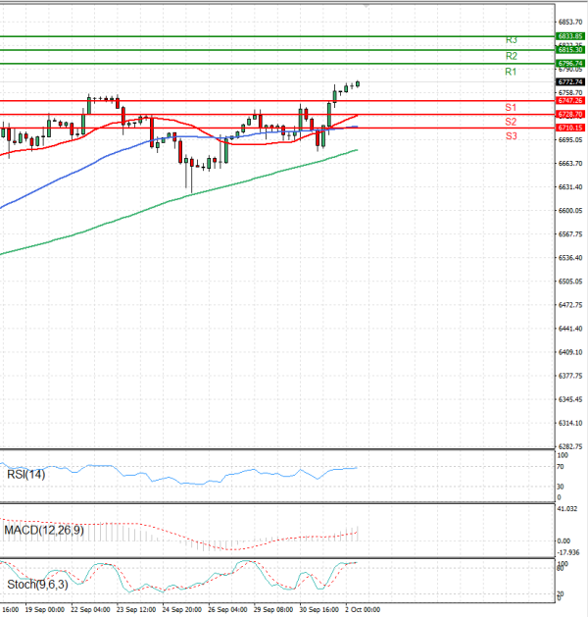The image size is (588, 617).
Task: Select the S3 support label
Action: click(511, 135)
